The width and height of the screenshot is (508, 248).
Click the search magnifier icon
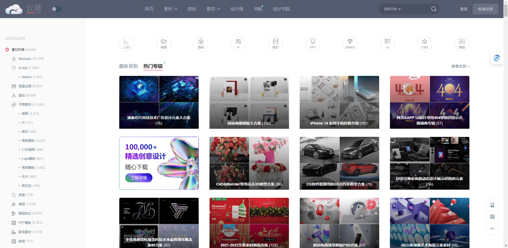(x=434, y=9)
